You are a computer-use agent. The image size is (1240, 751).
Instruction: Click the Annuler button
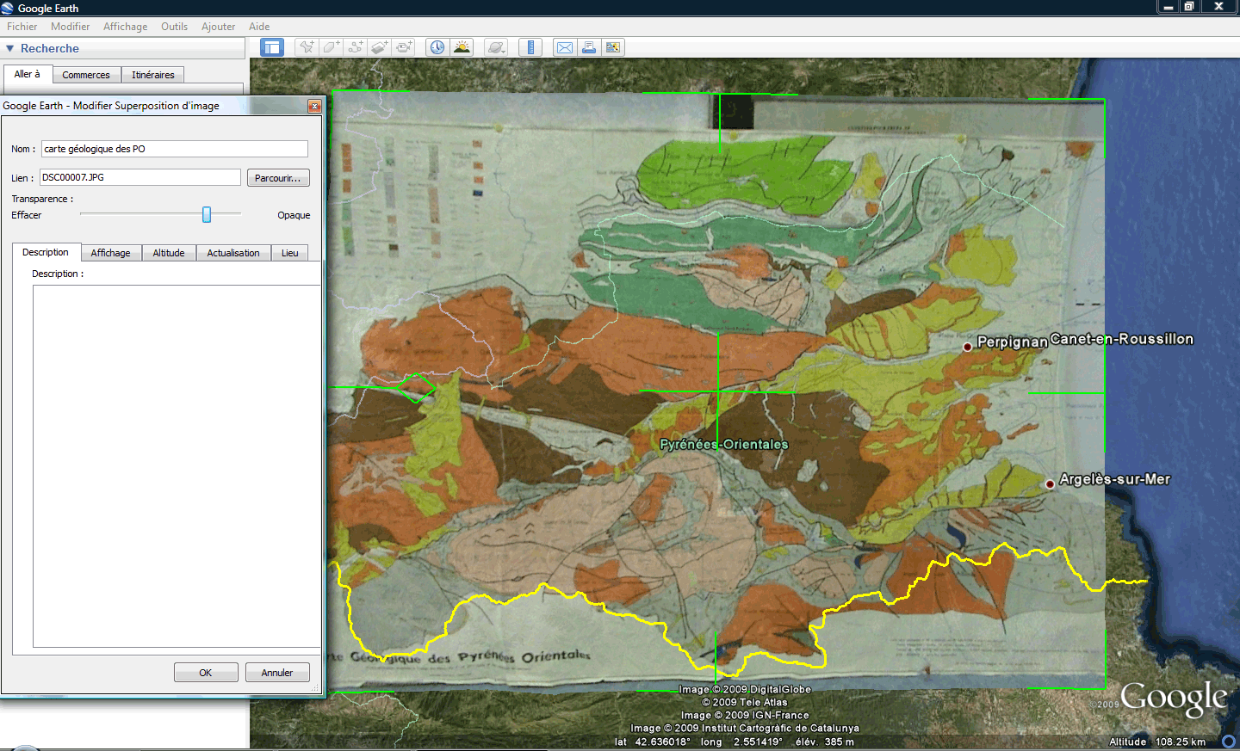[x=277, y=673]
